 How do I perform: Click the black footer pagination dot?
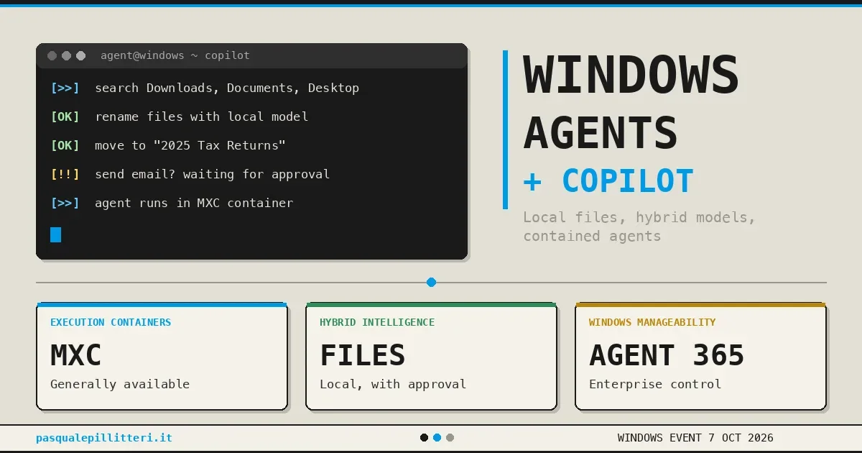[424, 437]
